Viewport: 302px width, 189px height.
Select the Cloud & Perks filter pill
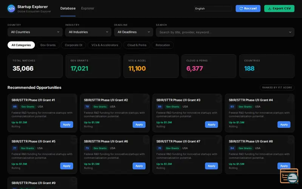pyautogui.click(x=137, y=45)
